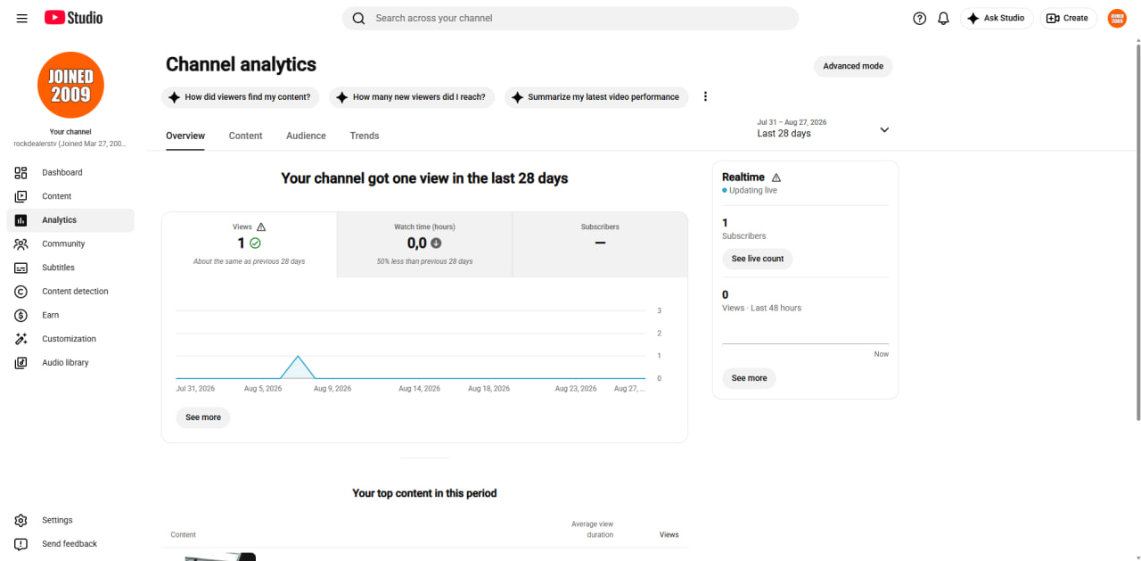The width and height of the screenshot is (1141, 561).
Task: Click See live count button
Action: coord(758,259)
